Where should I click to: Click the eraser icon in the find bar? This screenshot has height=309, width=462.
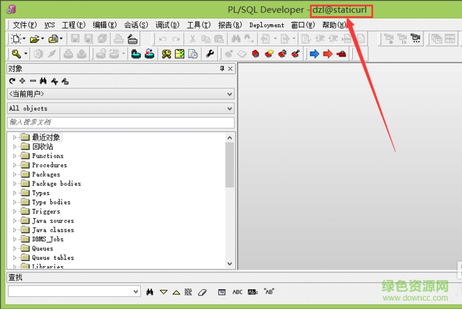tap(202, 292)
